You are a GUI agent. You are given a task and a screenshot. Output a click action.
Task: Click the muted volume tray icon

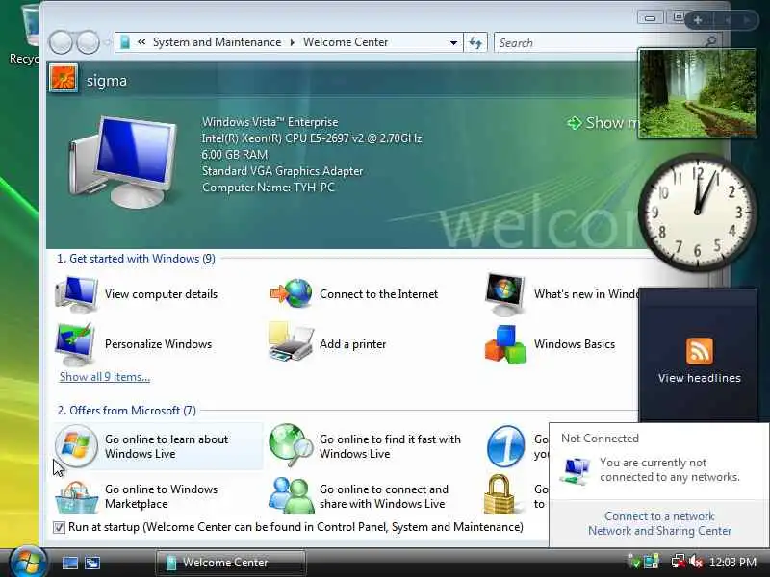(x=696, y=562)
